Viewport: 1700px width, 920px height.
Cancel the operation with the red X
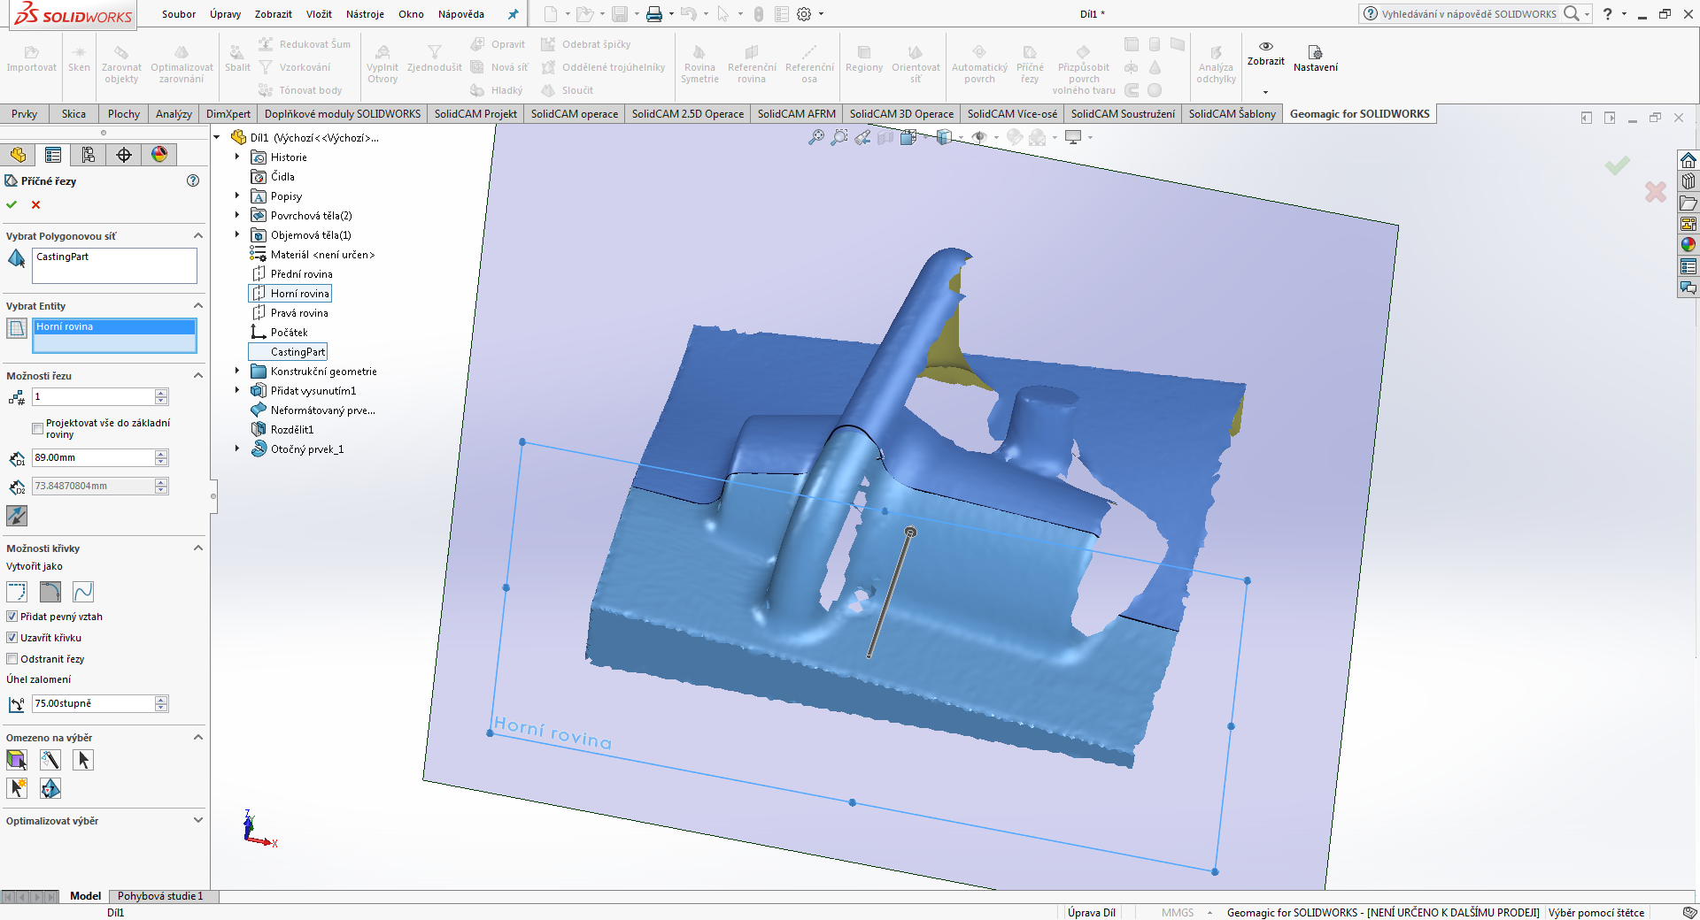point(36,204)
